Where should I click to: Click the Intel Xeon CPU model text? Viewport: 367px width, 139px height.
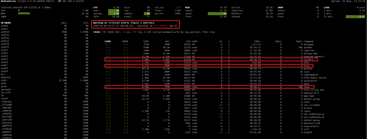pyautogui.click(x=26, y=7)
